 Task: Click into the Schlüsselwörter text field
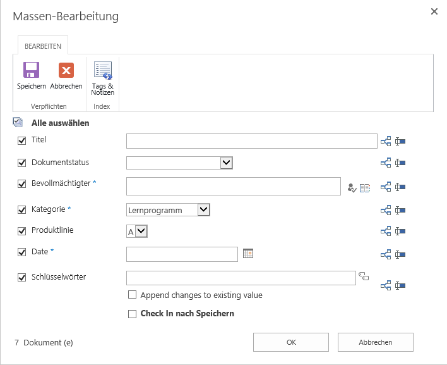pyautogui.click(x=241, y=278)
